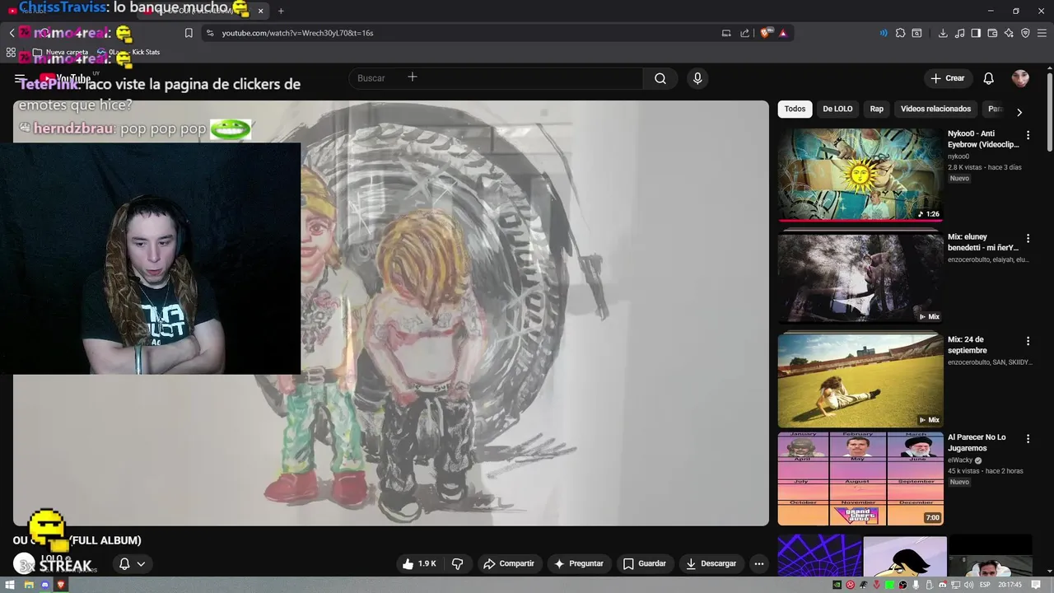This screenshot has height=593, width=1054.
Task: Open File Explorer in the taskbar
Action: pos(28,585)
